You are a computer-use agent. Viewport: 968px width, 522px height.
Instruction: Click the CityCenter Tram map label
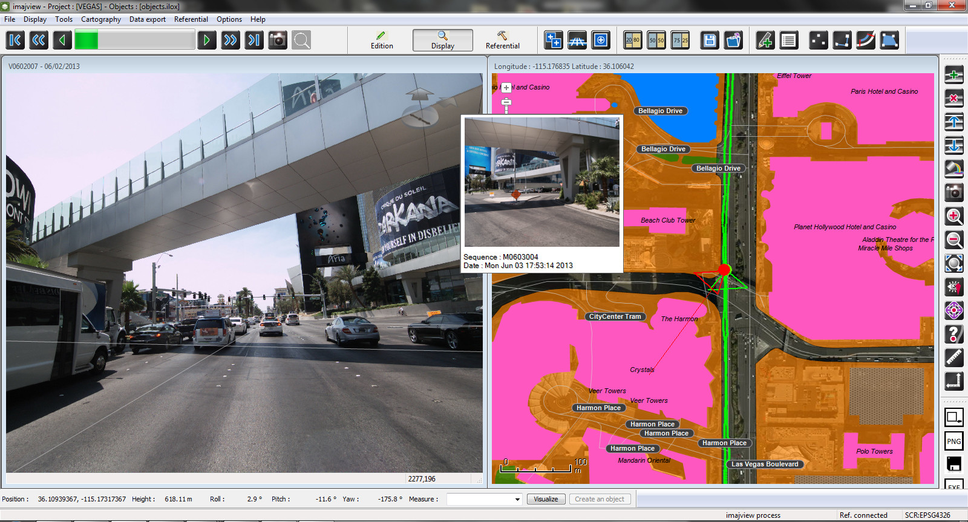click(x=615, y=316)
